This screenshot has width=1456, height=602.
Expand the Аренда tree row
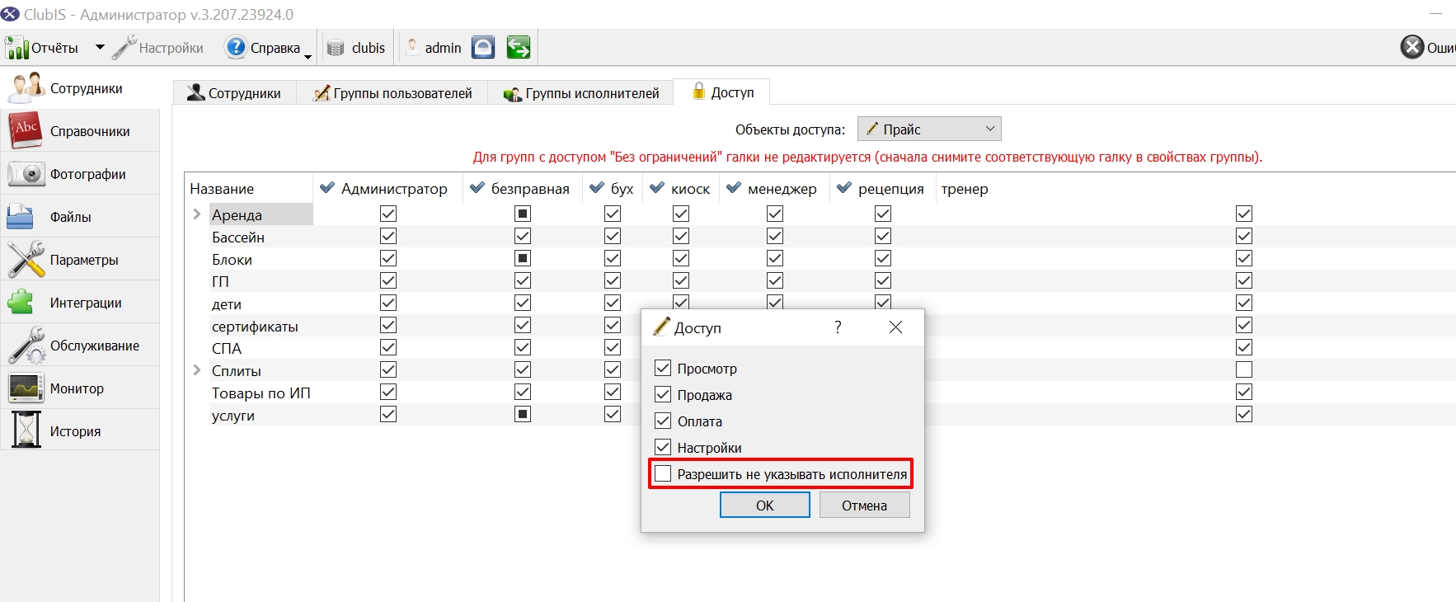point(197,214)
